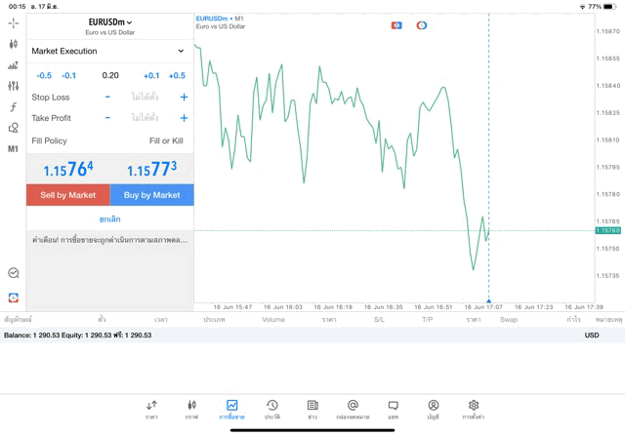Open the objects shapes tool icon
The image size is (625, 436).
pos(13,128)
